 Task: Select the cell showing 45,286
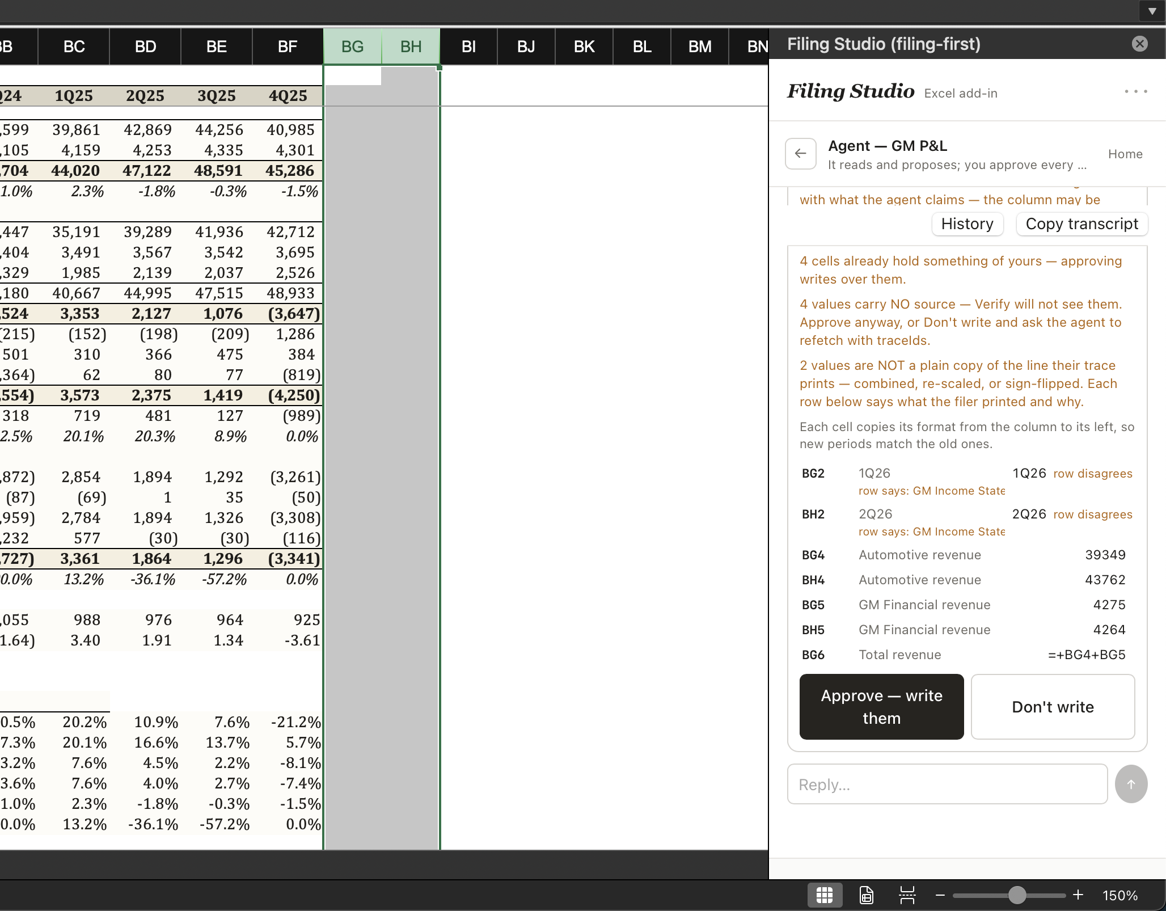click(288, 171)
